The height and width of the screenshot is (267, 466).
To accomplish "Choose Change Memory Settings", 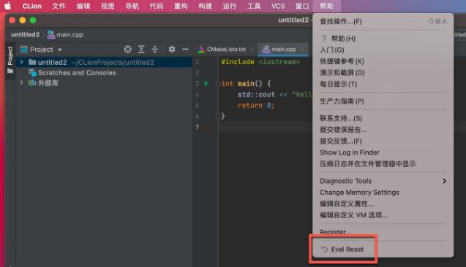I will click(x=383, y=193).
